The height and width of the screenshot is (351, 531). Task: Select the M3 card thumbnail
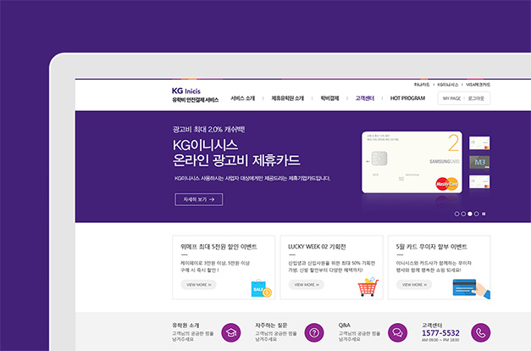(x=479, y=162)
